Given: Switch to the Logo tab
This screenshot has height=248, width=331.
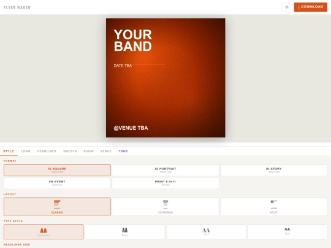Looking at the screenshot, I should tap(26, 151).
